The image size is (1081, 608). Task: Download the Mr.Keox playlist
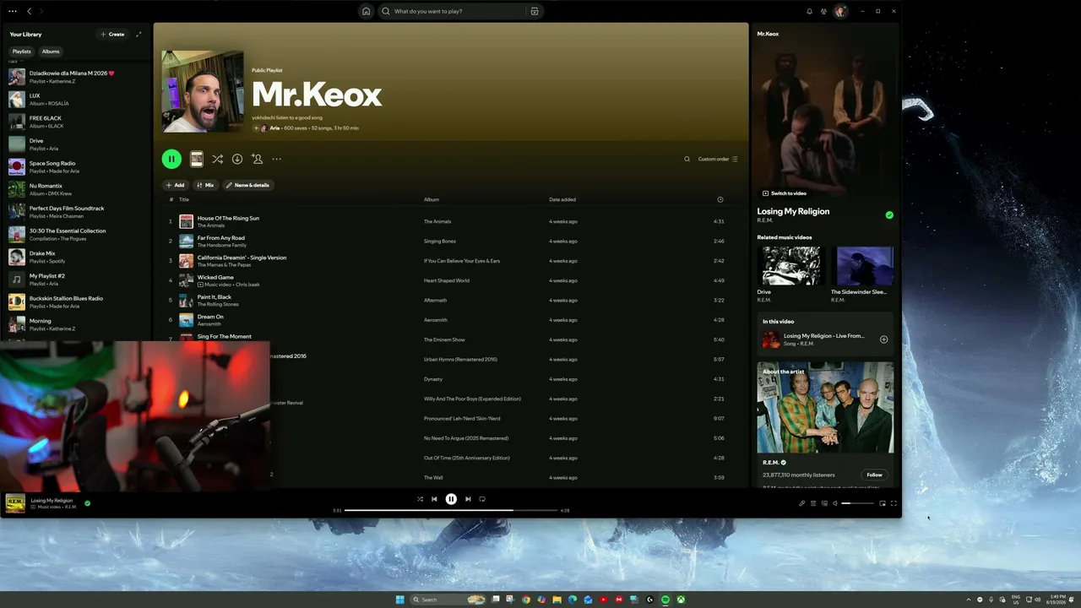point(237,159)
